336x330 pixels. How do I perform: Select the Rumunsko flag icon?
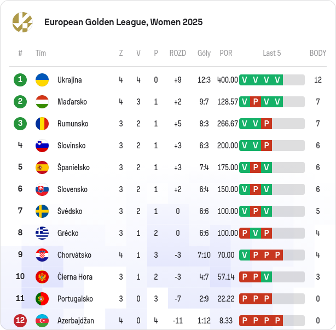pyautogui.click(x=42, y=124)
